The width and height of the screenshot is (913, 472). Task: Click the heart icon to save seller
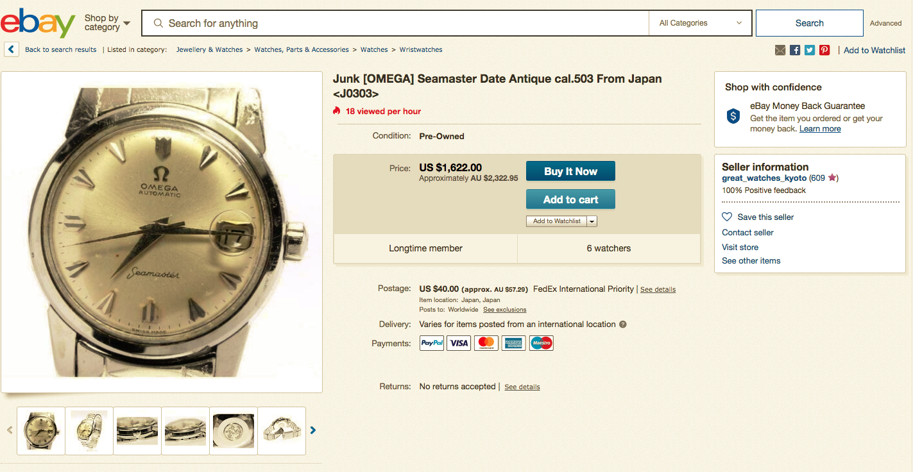click(727, 217)
